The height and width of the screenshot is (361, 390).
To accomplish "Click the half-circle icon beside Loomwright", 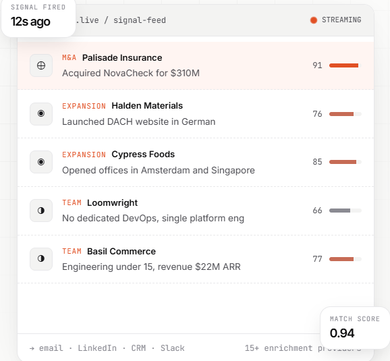I will 41,211.
